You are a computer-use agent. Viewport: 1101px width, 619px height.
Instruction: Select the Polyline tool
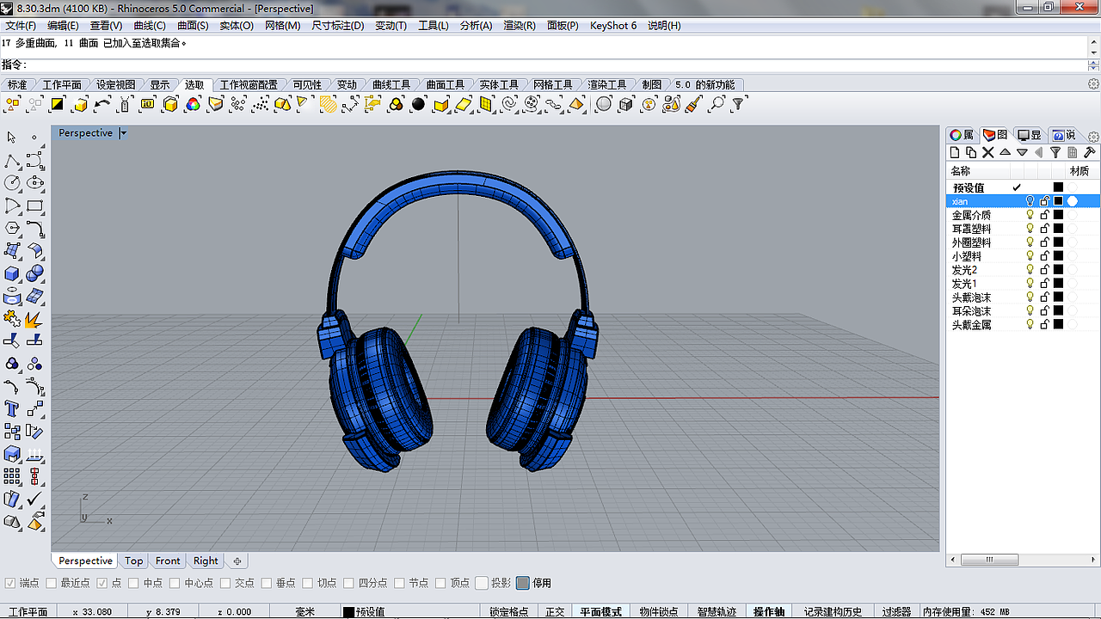(x=12, y=161)
